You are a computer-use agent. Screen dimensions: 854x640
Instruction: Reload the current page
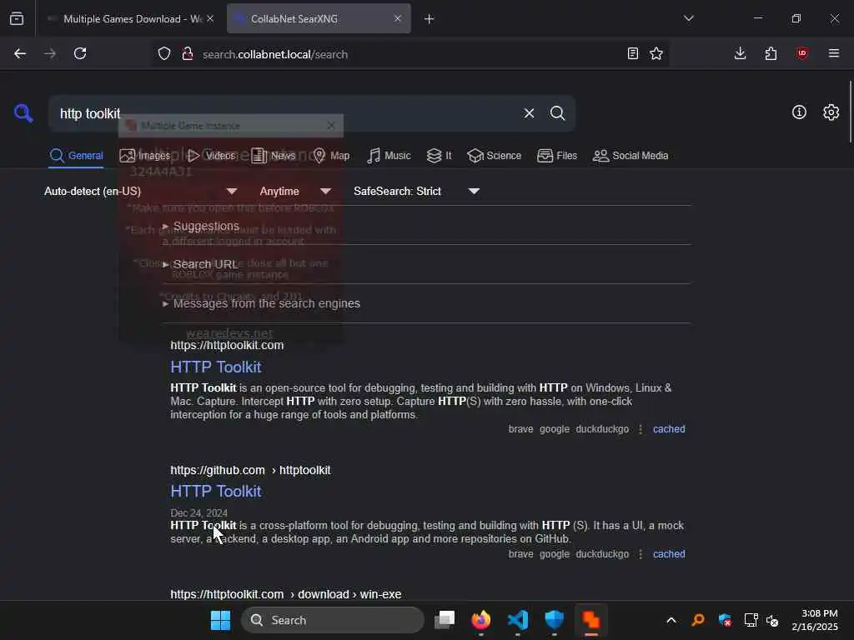(80, 53)
